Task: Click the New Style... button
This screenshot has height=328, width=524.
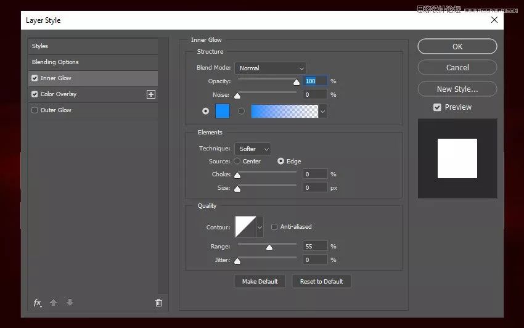Action: tap(457, 89)
